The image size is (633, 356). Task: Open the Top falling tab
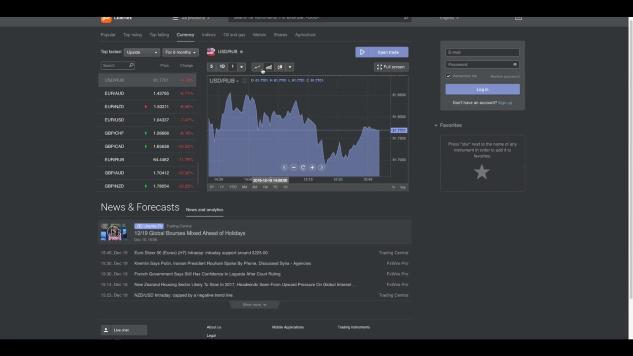(159, 35)
